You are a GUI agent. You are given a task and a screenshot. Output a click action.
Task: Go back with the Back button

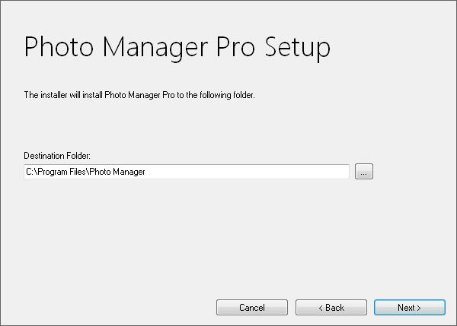[x=331, y=308]
